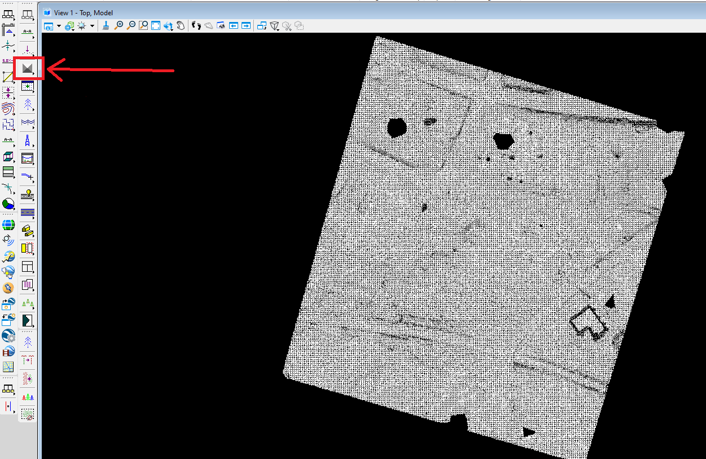Click the View Next right arrow
The width and height of the screenshot is (706, 459).
(246, 25)
